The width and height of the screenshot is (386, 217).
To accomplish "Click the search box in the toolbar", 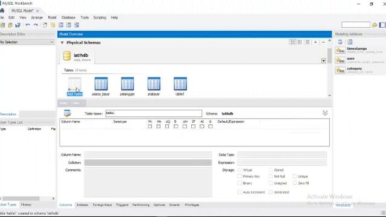I will 356,25.
